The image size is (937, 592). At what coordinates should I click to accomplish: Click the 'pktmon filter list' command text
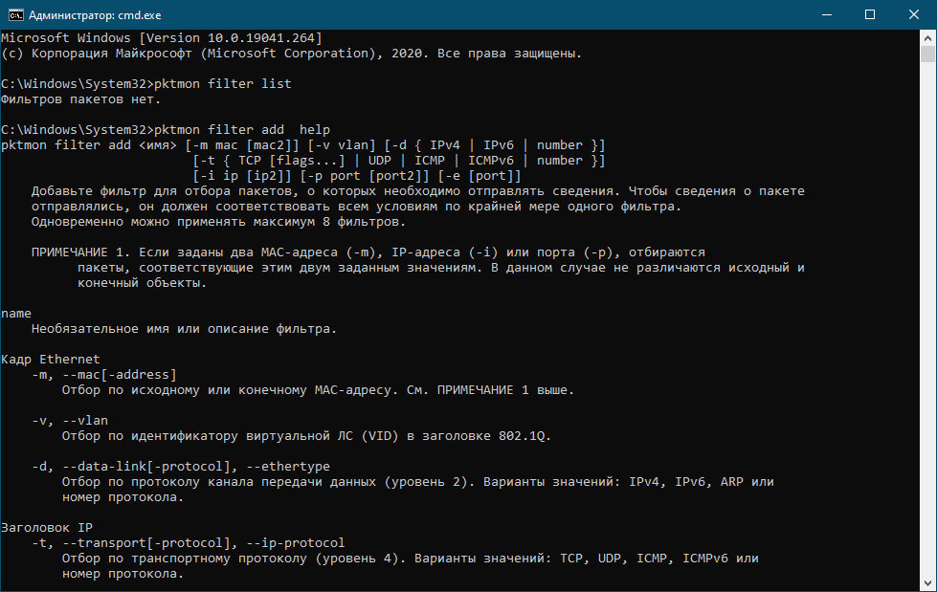click(222, 83)
